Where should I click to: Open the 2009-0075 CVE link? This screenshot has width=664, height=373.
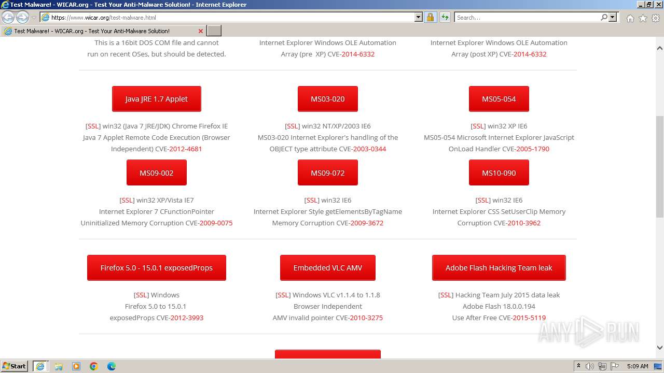216,223
